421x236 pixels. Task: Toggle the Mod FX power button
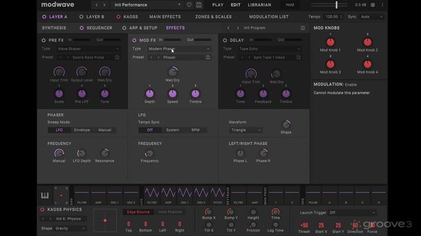[x=134, y=40]
